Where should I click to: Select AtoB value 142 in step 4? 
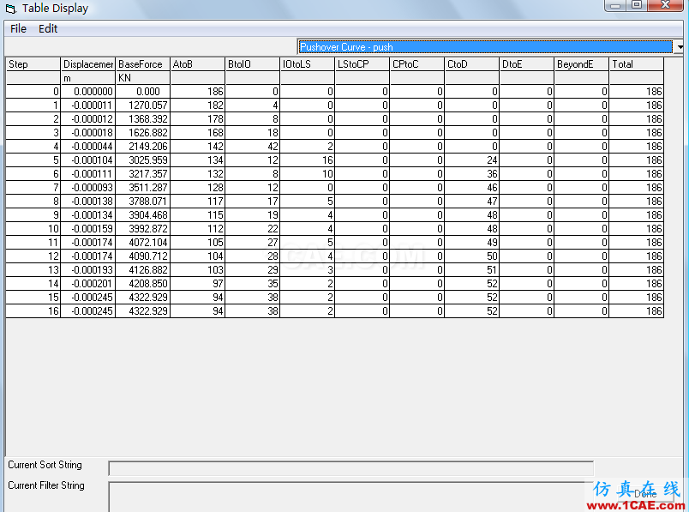198,146
